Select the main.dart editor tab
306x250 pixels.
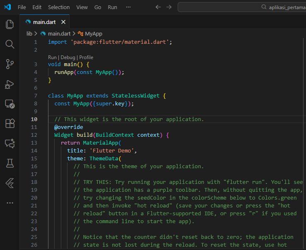point(44,22)
